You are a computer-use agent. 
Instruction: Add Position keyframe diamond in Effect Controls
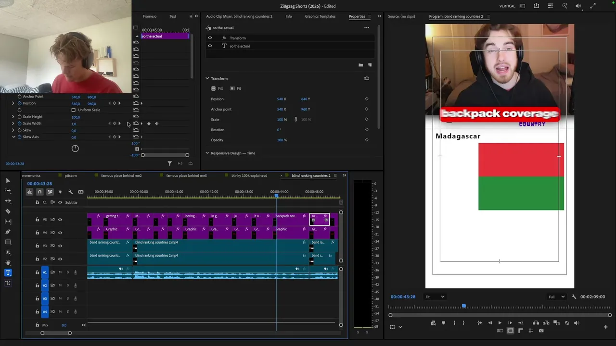114,103
